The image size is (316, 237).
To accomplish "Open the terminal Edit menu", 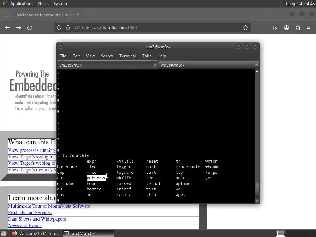I will (x=76, y=56).
